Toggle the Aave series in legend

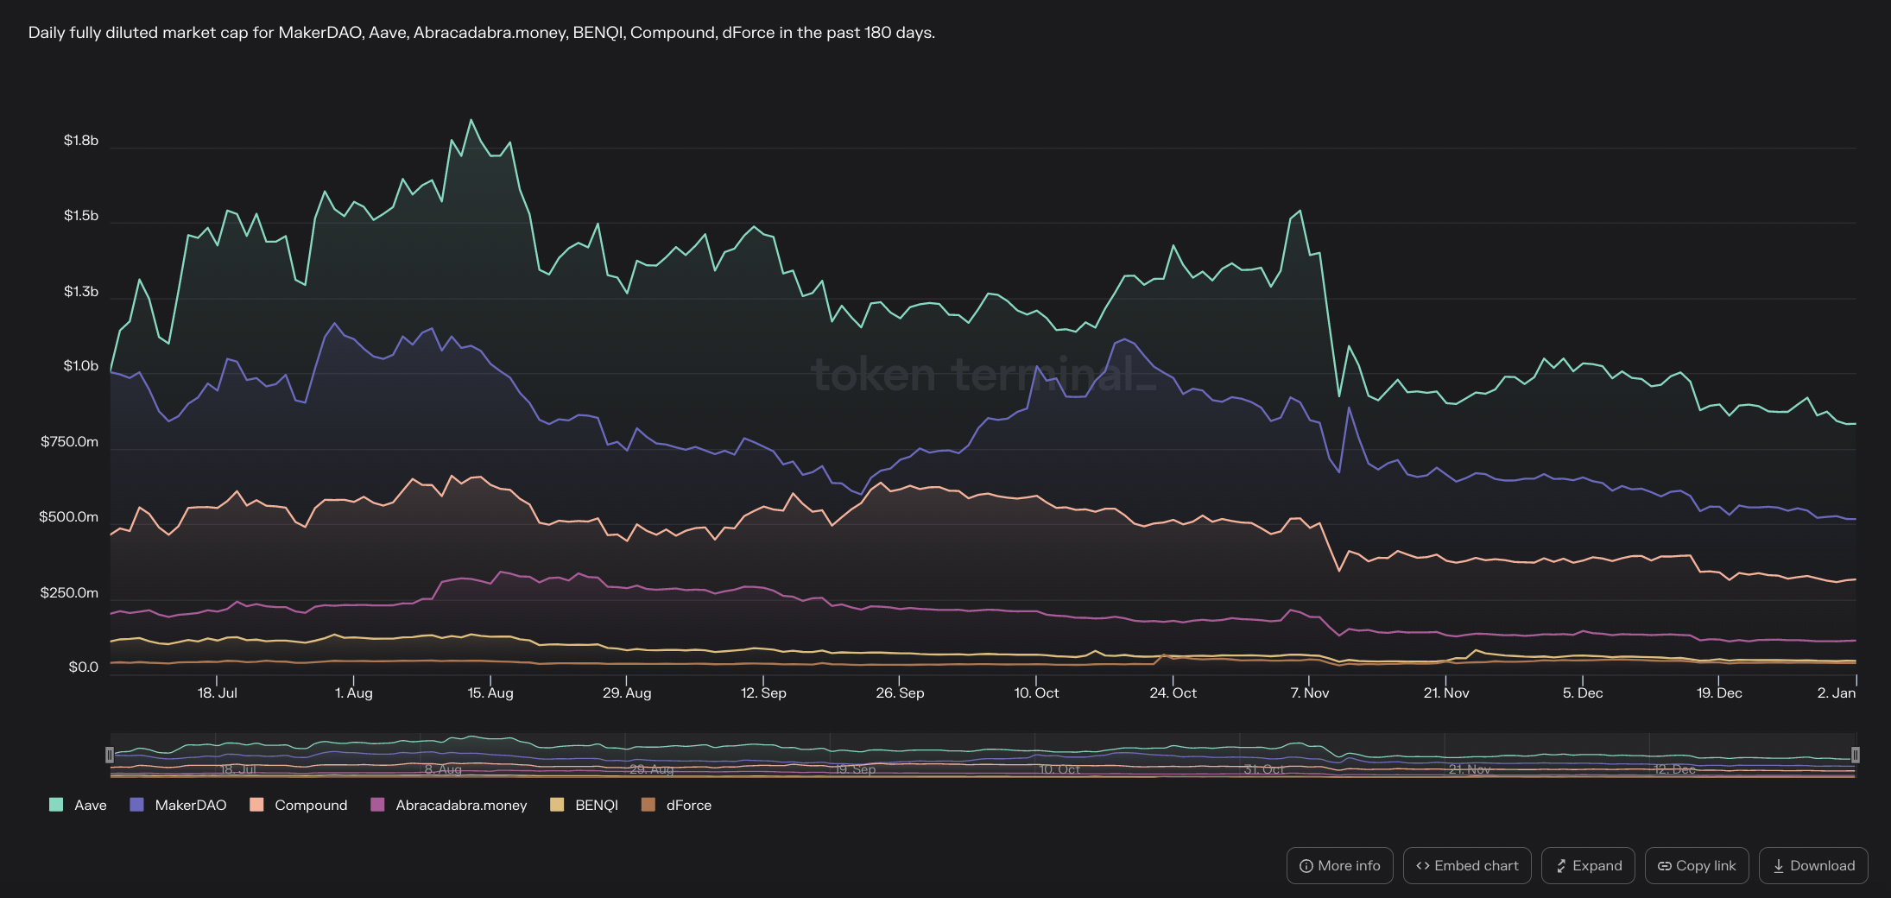click(78, 805)
